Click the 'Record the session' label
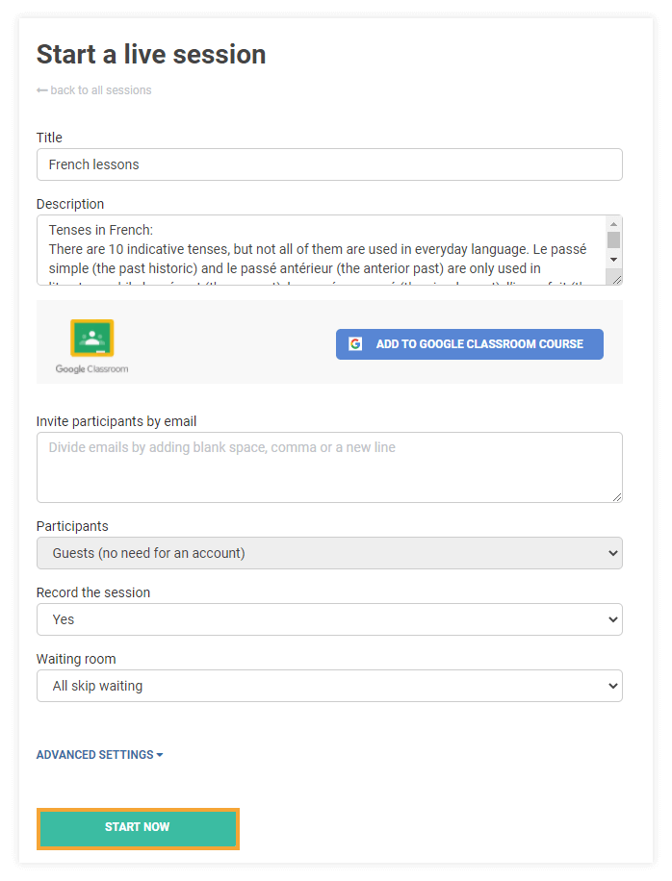Image resolution: width=672 pixels, height=881 pixels. point(93,592)
